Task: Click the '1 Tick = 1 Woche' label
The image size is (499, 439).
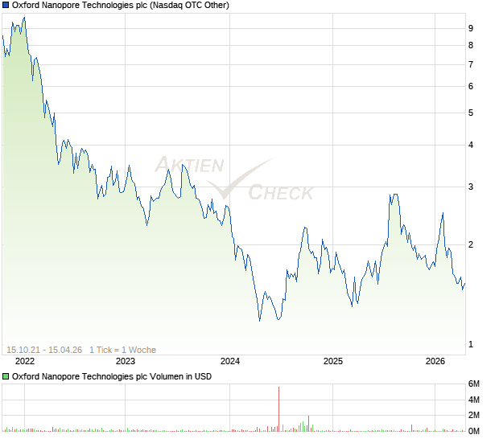Action: (x=123, y=350)
